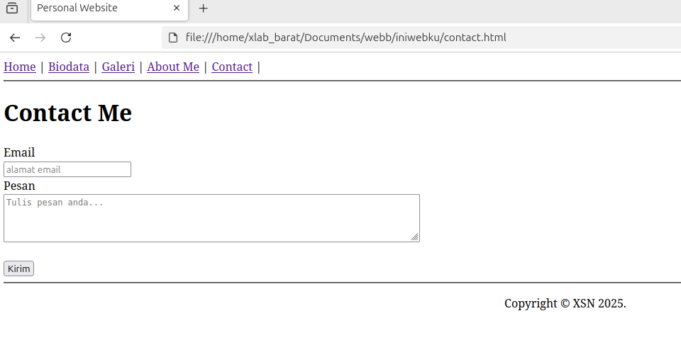Image resolution: width=681 pixels, height=345 pixels.
Task: Click the file page icon in address bar
Action: (173, 38)
